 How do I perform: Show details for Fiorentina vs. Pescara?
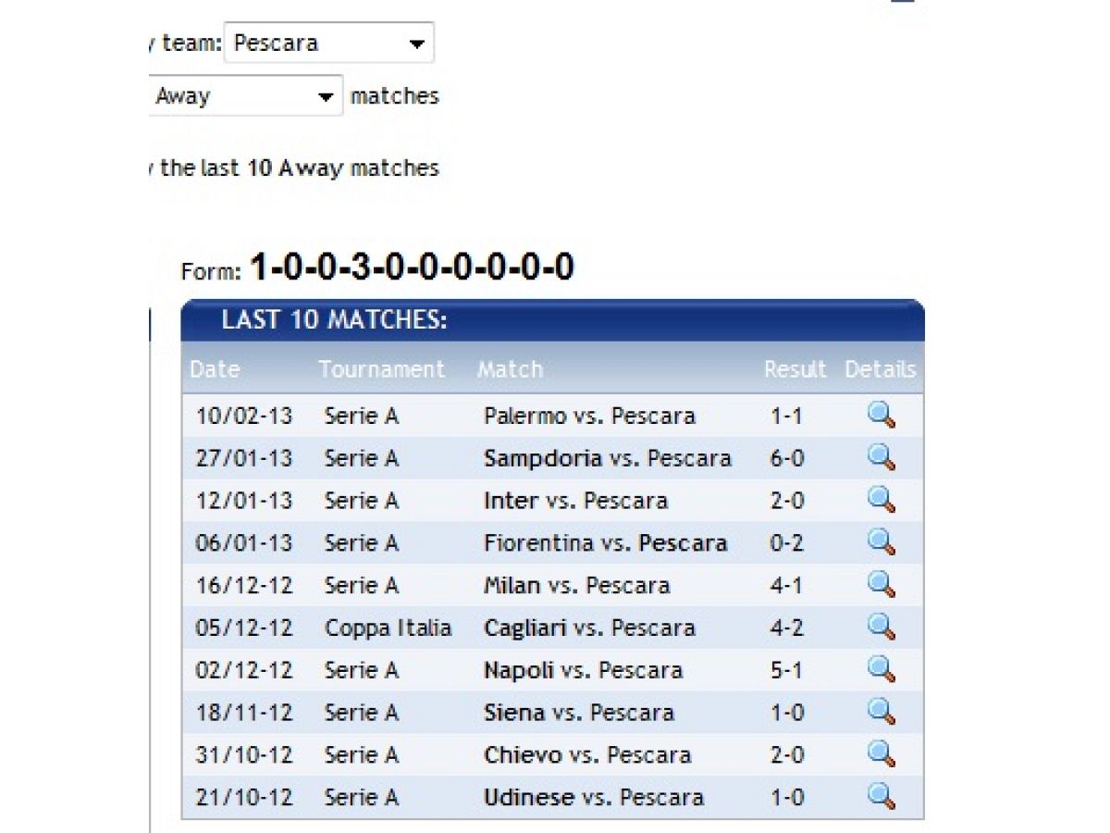tap(881, 542)
